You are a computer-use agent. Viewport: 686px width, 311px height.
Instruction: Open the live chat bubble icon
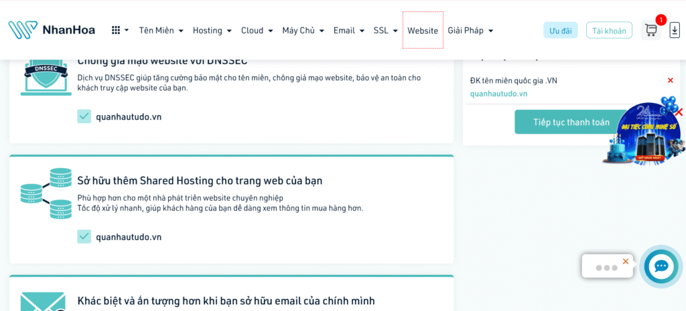point(661,266)
